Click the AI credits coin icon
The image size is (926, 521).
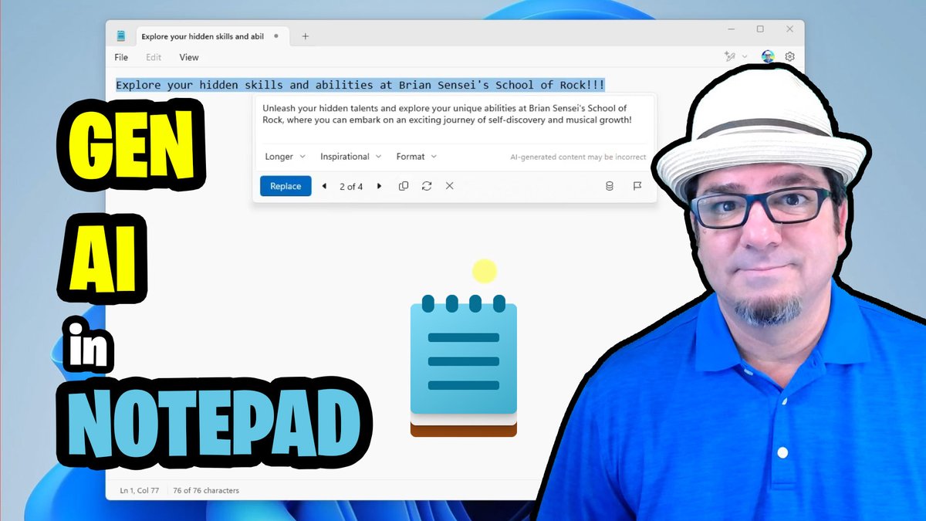pyautogui.click(x=610, y=186)
